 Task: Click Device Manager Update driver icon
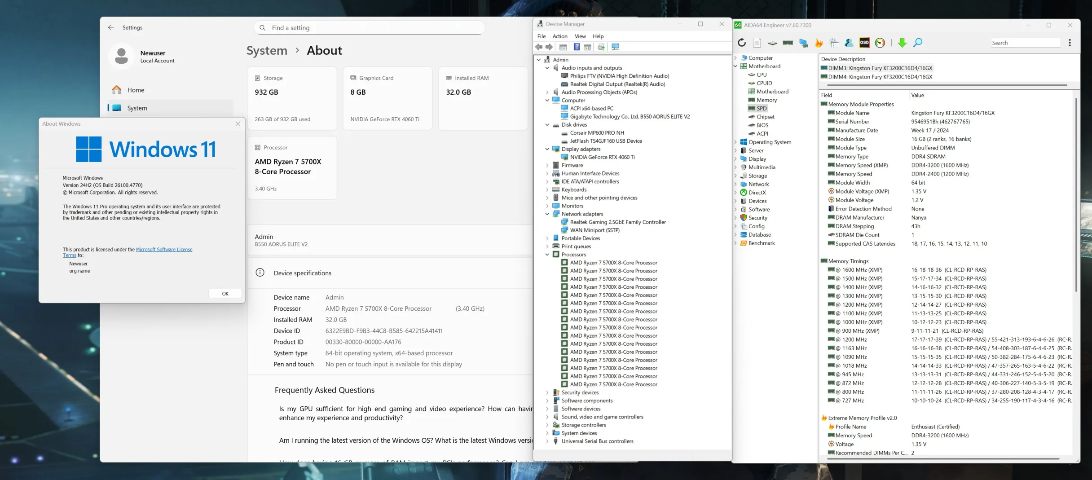[601, 47]
